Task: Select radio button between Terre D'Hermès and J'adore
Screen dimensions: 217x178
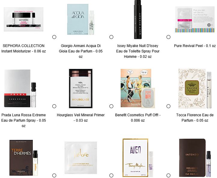Action: coord(54,176)
